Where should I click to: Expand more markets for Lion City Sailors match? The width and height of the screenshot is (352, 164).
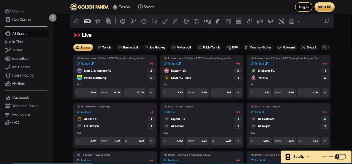click(x=151, y=93)
